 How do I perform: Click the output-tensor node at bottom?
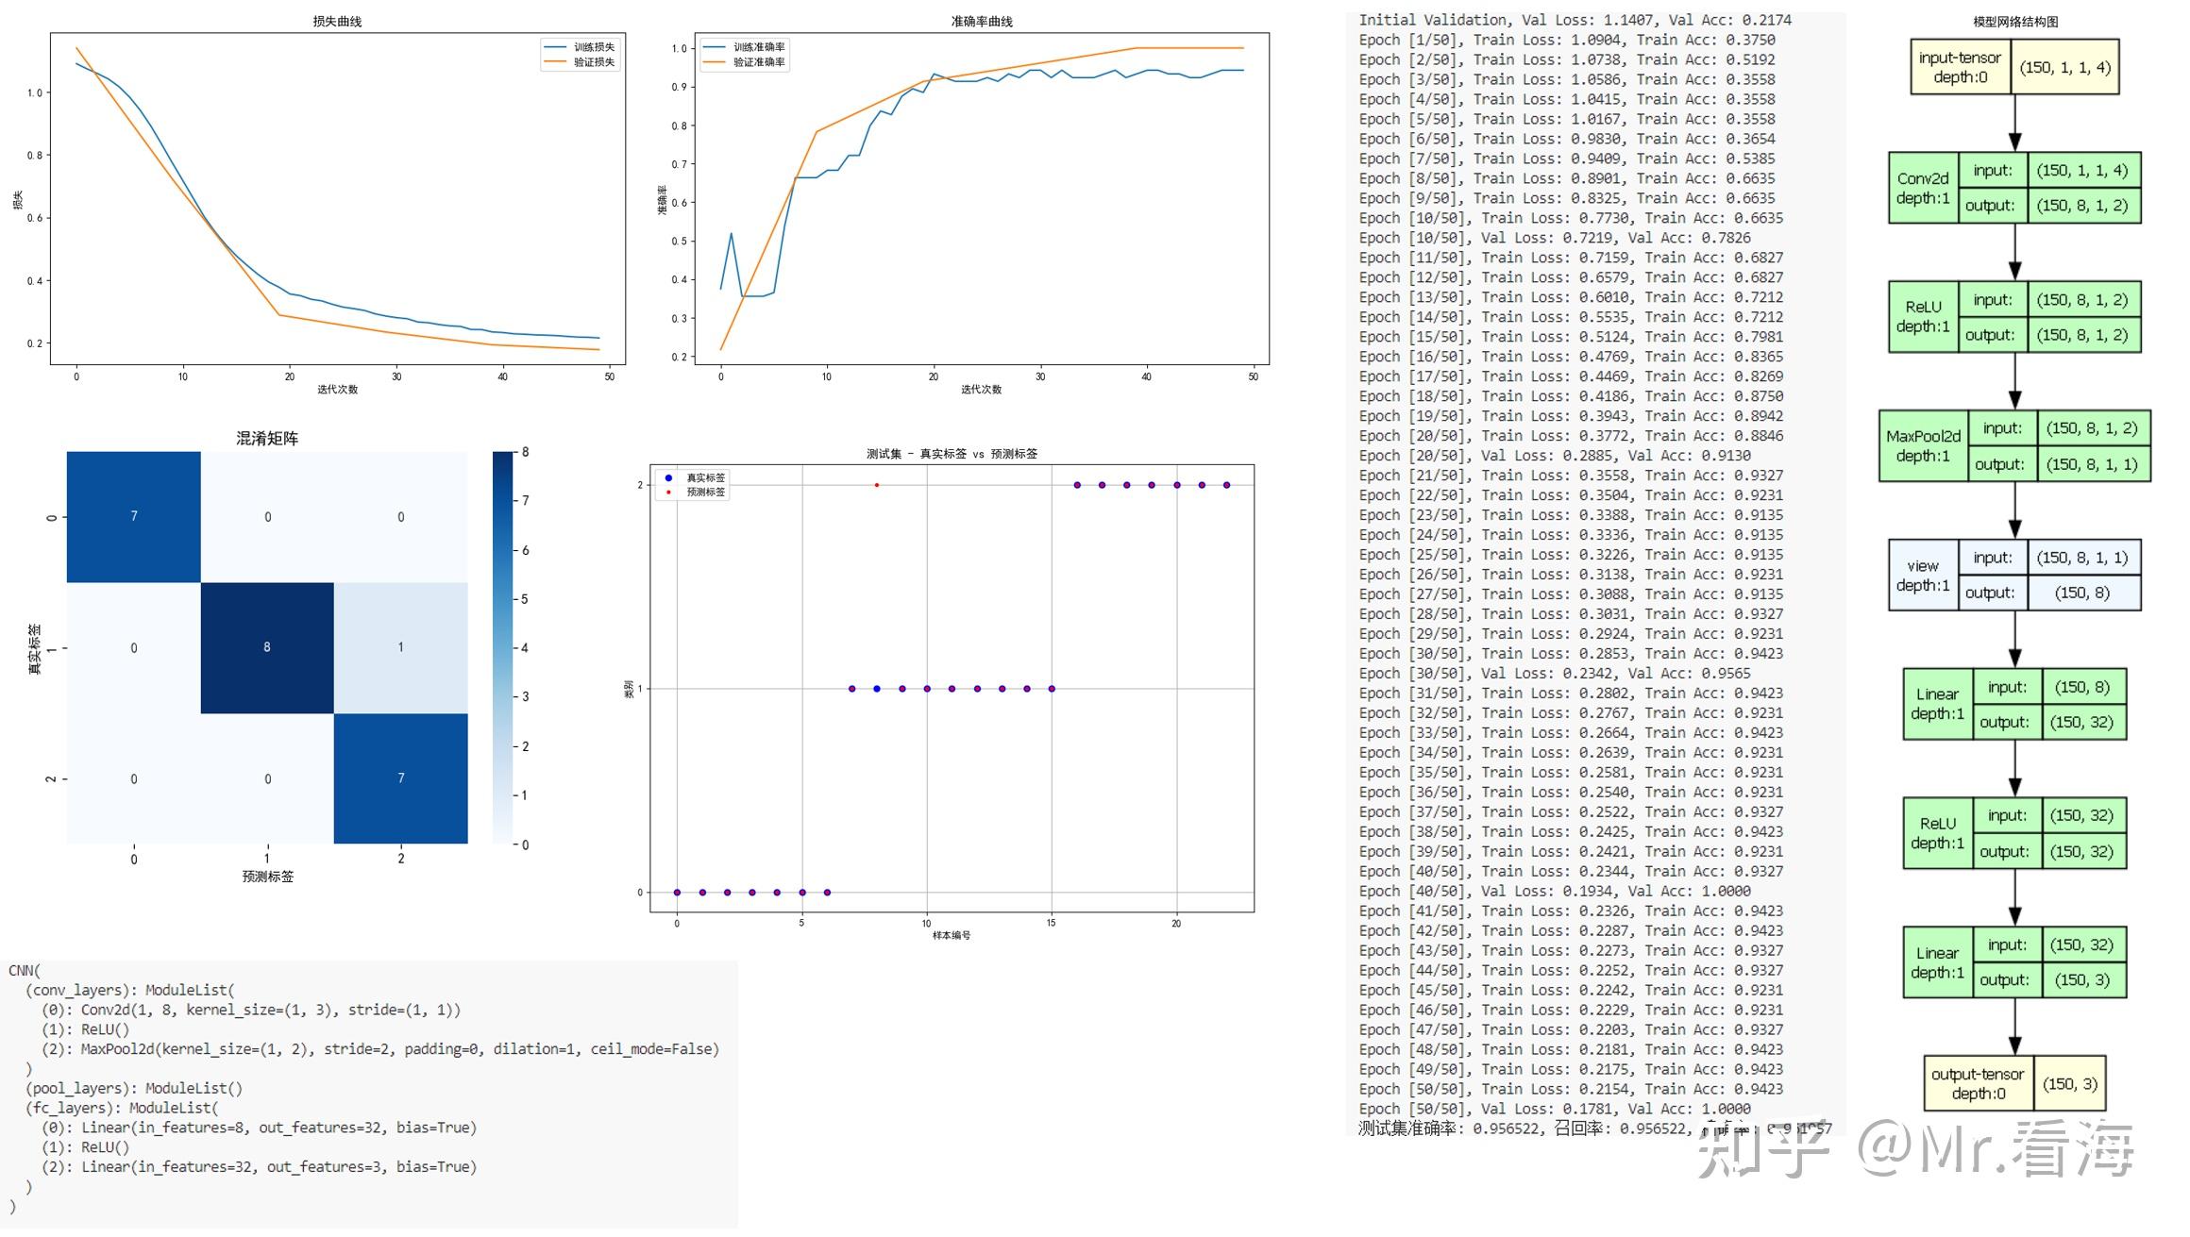click(1977, 1083)
